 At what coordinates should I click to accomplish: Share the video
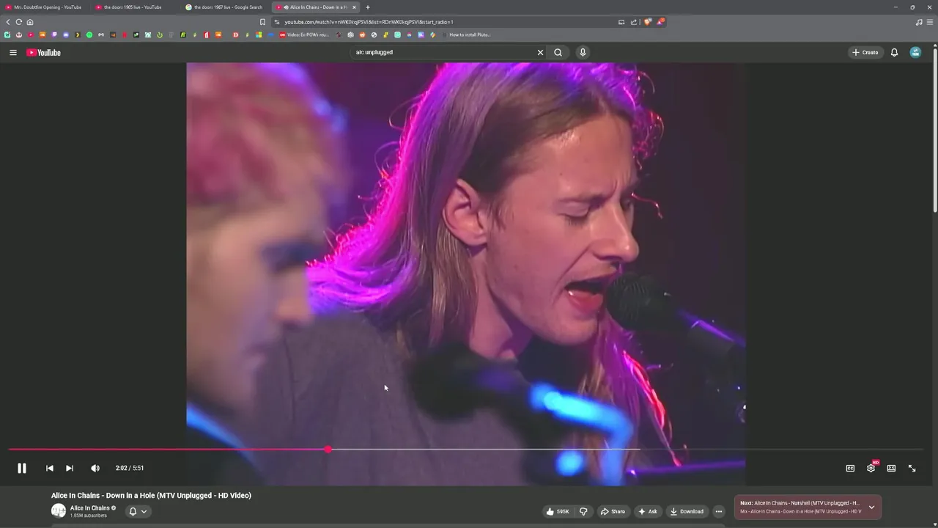coord(613,511)
